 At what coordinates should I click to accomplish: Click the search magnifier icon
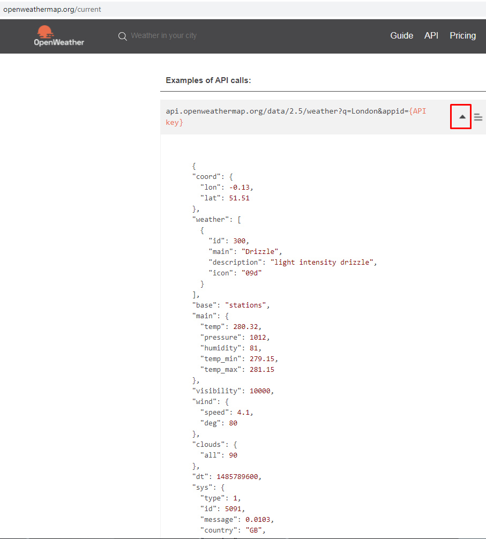(x=122, y=36)
